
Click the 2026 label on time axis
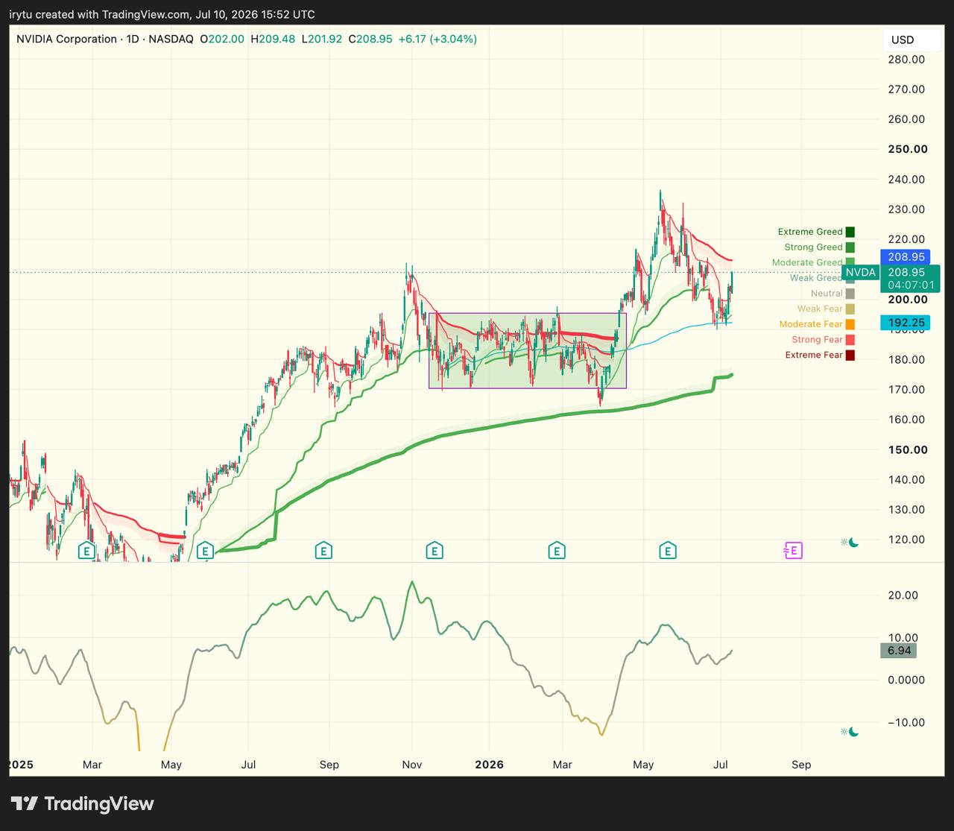click(x=489, y=765)
